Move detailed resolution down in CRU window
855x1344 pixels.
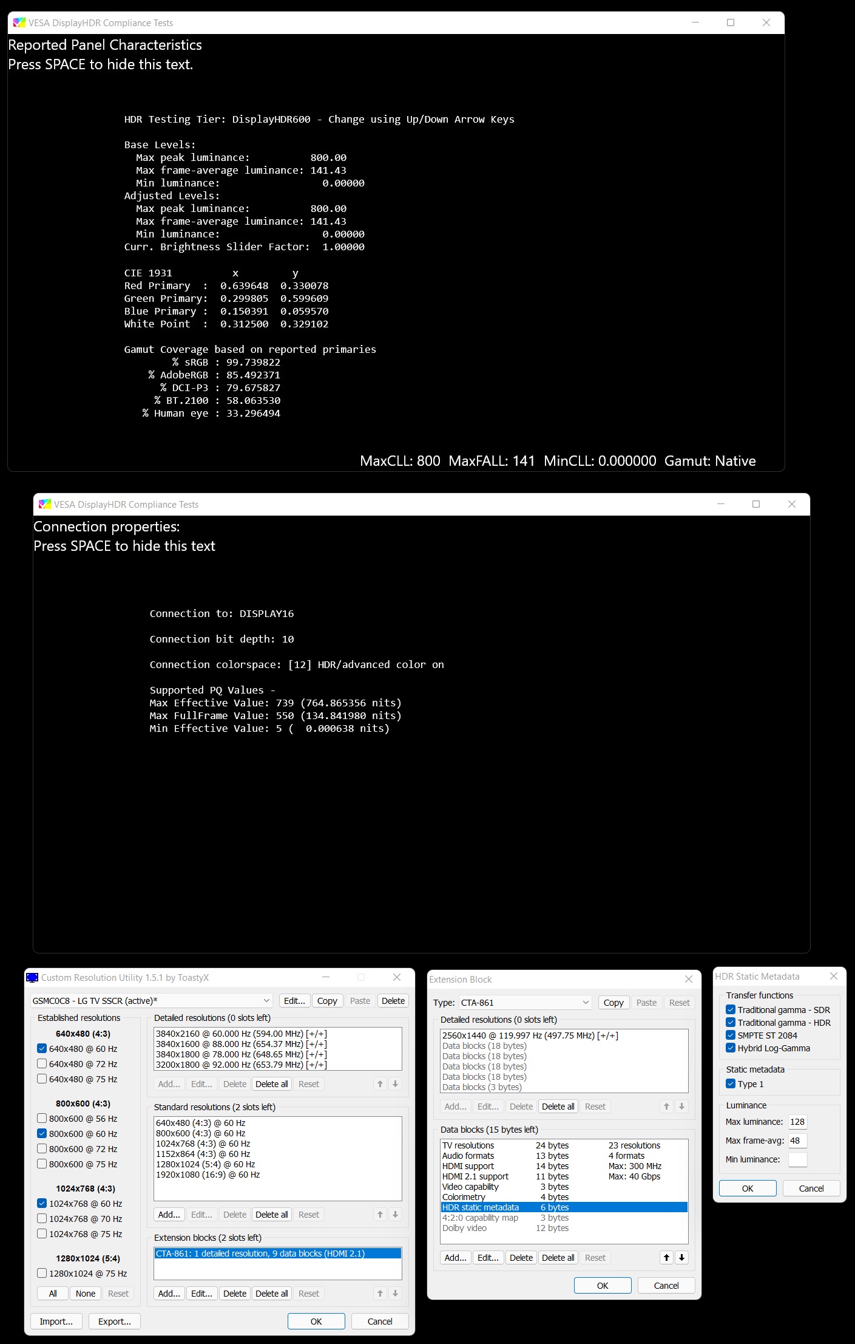[x=395, y=1083]
